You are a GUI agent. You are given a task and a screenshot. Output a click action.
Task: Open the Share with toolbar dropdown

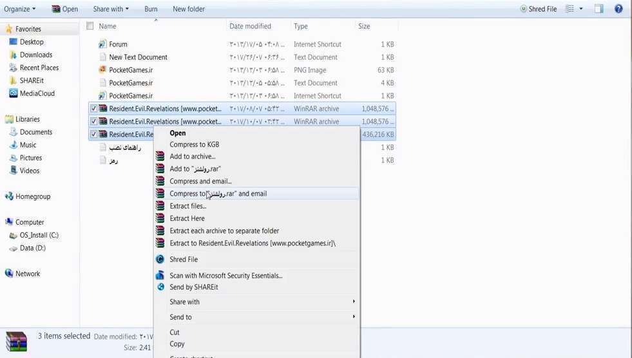[111, 9]
